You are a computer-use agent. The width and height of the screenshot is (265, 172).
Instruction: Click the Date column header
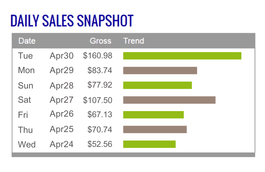pos(27,41)
